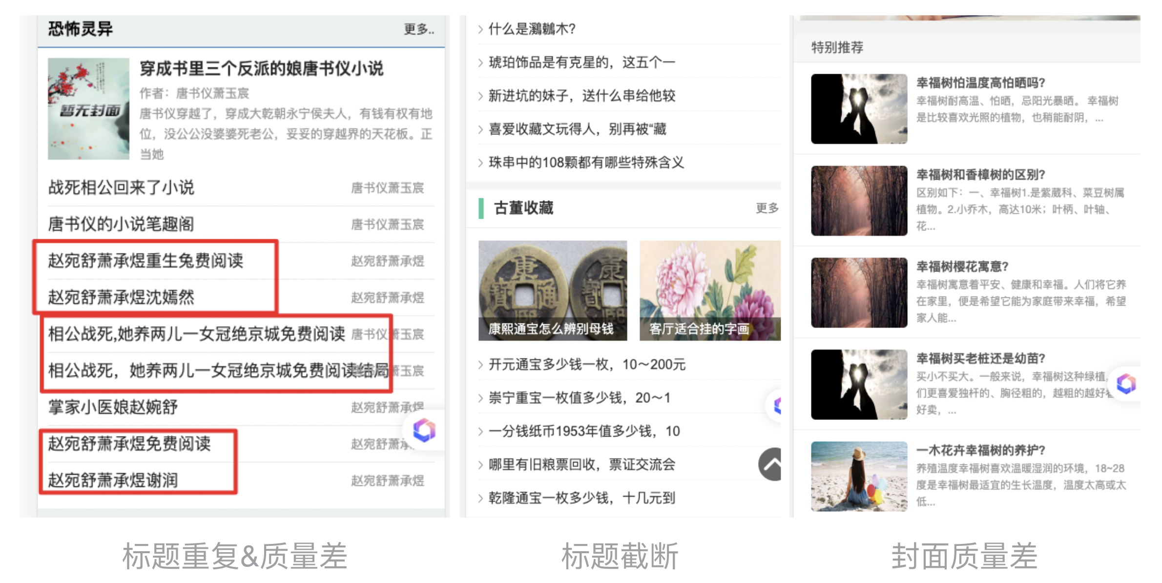Open 更多.. in 恐怖灵异 section header
The height and width of the screenshot is (583, 1162).
tap(418, 29)
